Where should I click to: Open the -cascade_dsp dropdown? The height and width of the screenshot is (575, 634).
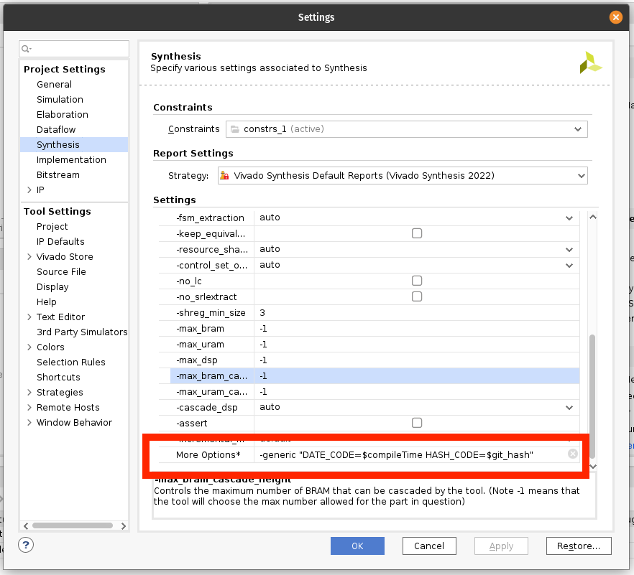click(x=569, y=408)
